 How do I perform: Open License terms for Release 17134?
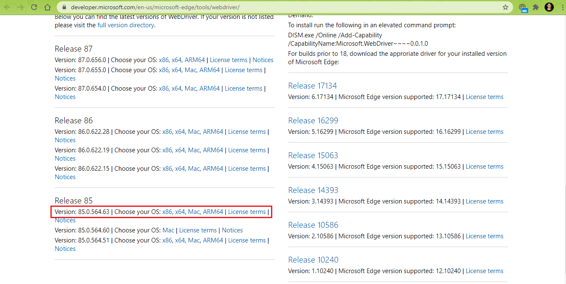pos(484,96)
